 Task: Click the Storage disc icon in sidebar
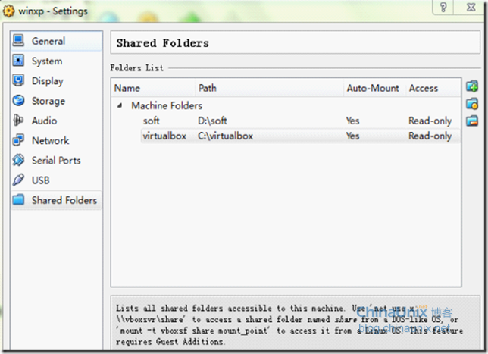(18, 100)
